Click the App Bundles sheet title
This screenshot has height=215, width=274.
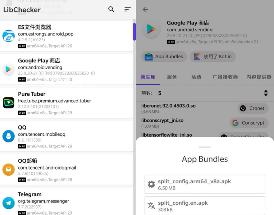pos(205,159)
